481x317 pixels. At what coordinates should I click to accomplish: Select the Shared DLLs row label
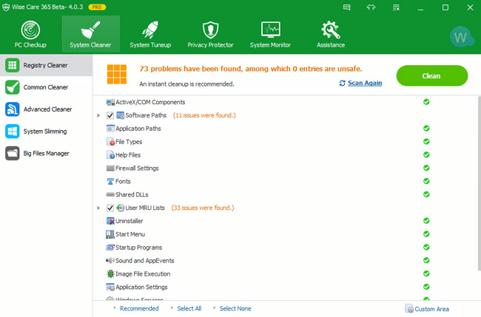pos(132,194)
